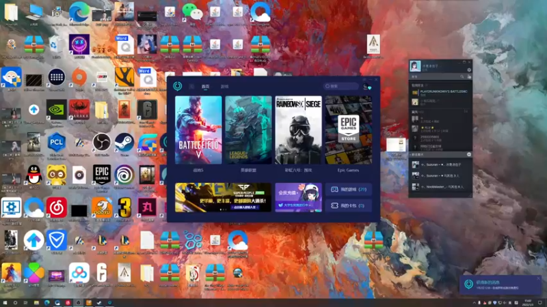This screenshot has height=307, width=547.
Task: Show hidden system tray icons chevron
Action: pyautogui.click(x=474, y=303)
